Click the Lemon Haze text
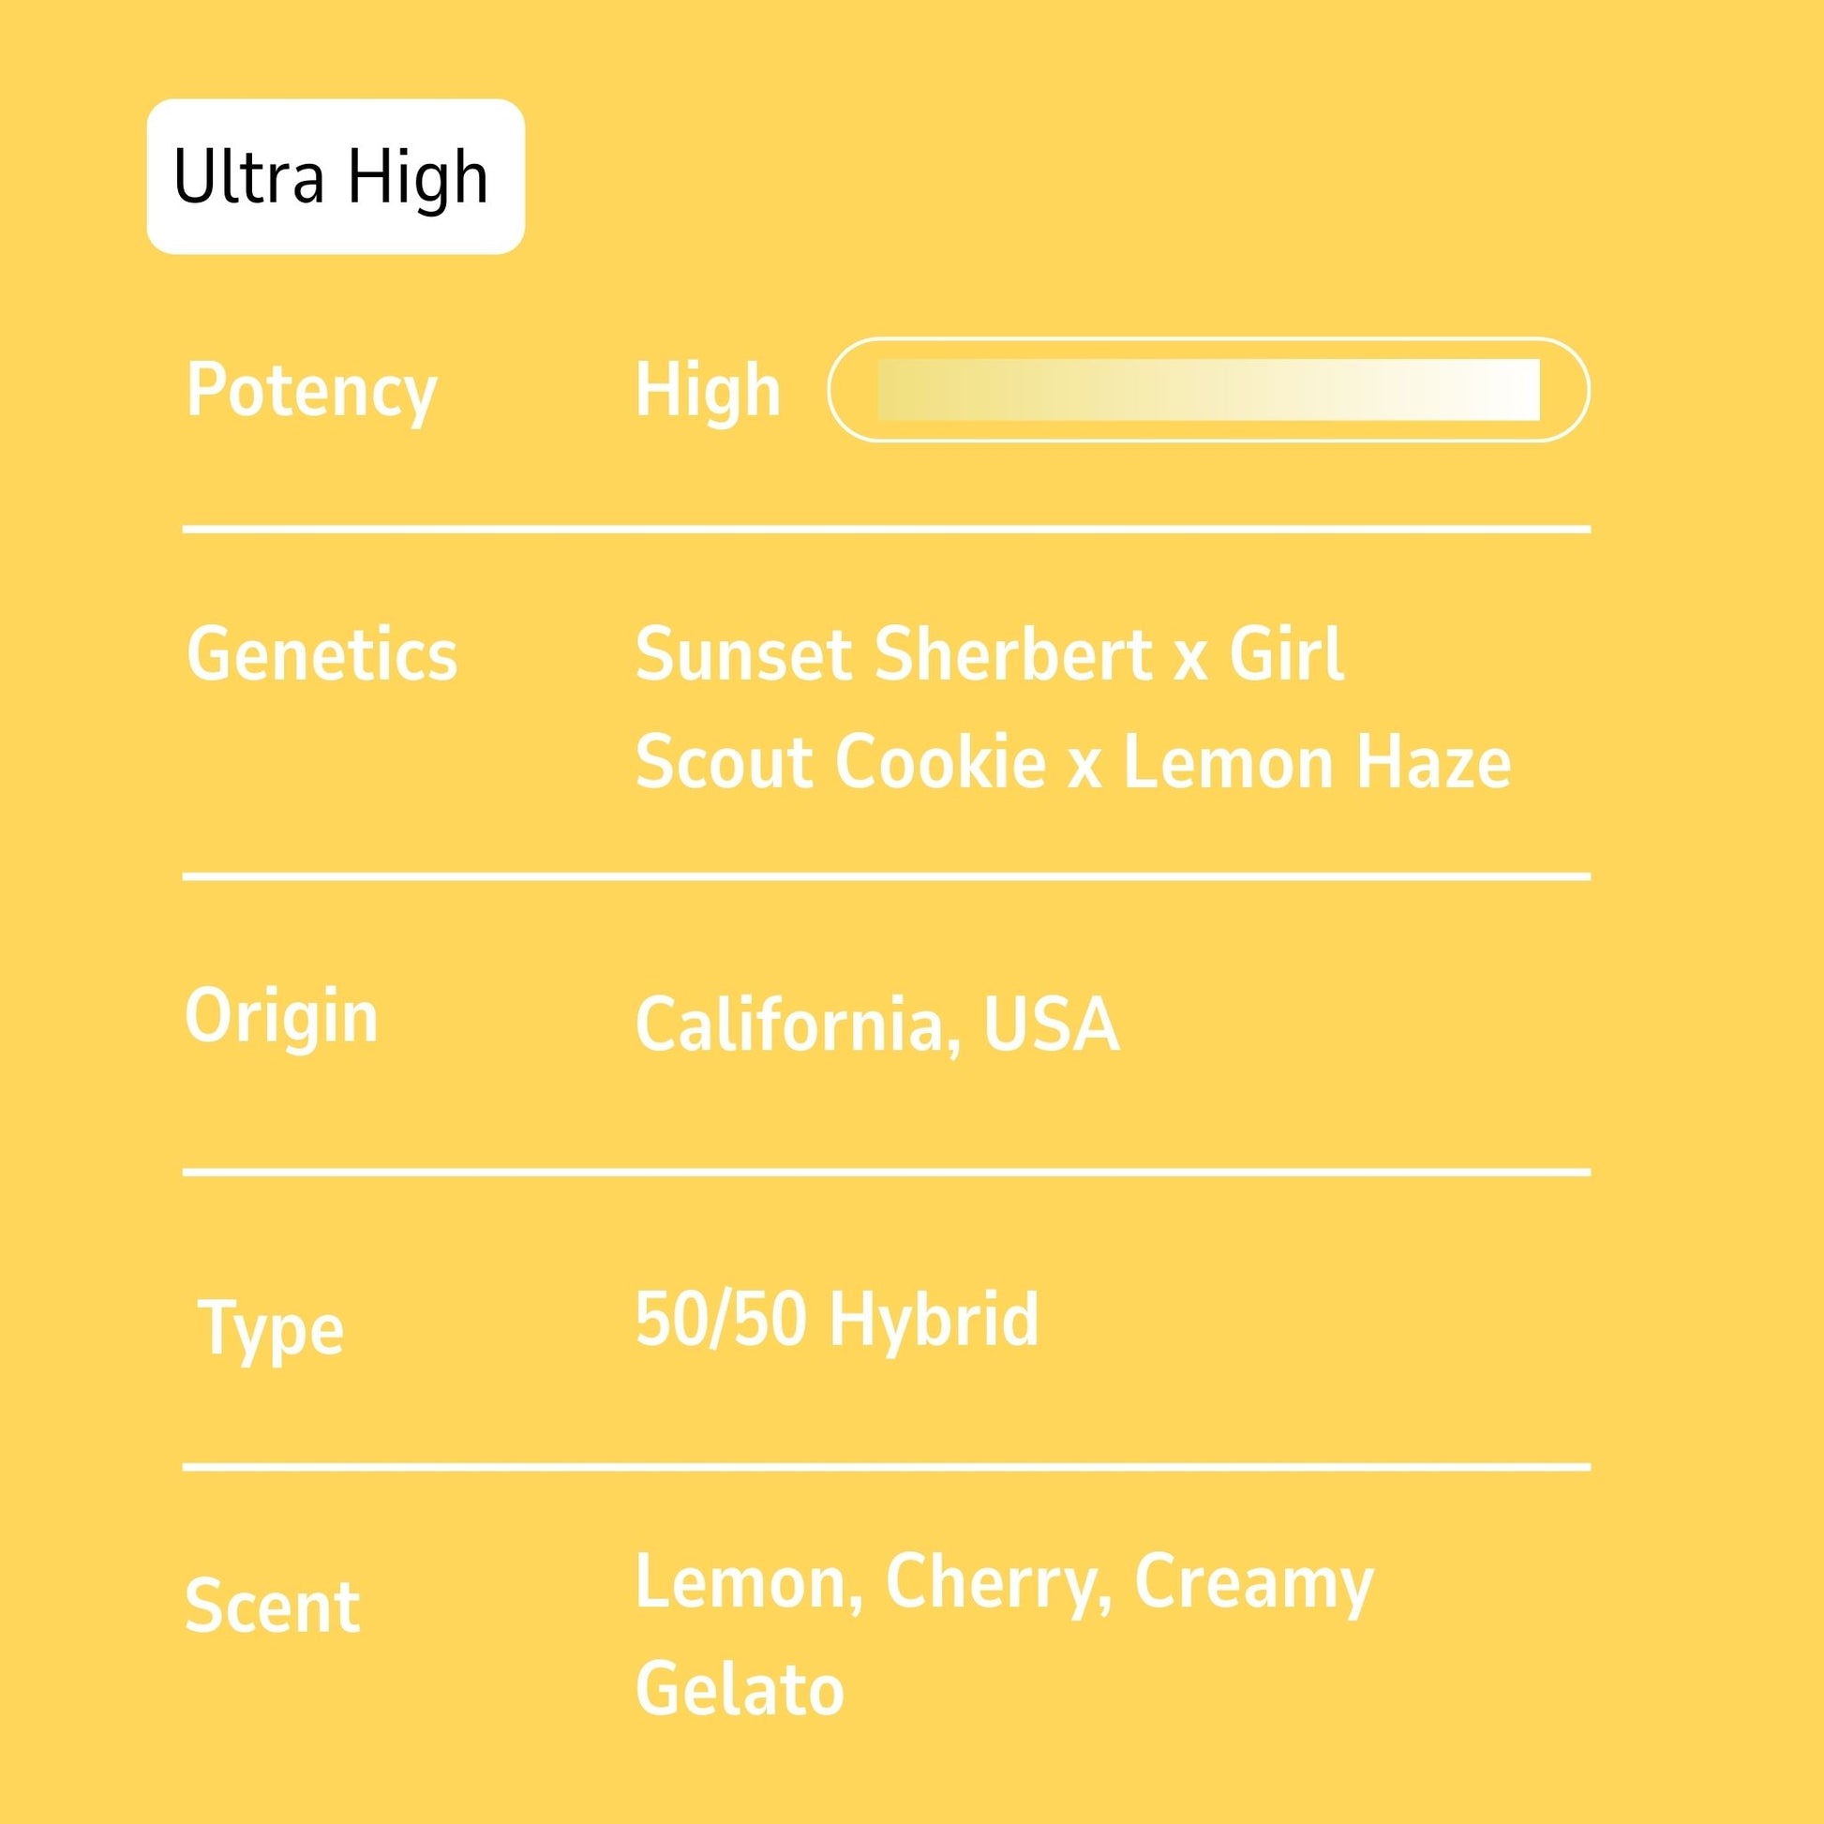 pyautogui.click(x=1316, y=762)
